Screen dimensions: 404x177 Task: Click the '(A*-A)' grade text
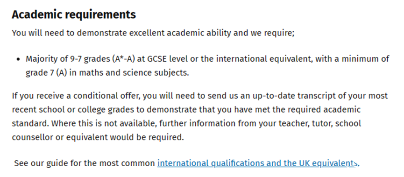click(x=123, y=59)
